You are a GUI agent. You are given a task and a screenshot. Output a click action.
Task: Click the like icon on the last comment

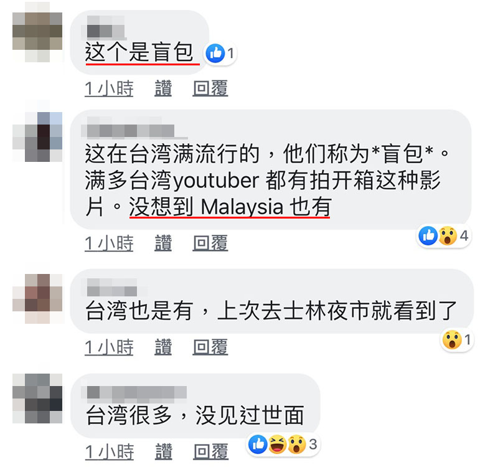point(258,444)
